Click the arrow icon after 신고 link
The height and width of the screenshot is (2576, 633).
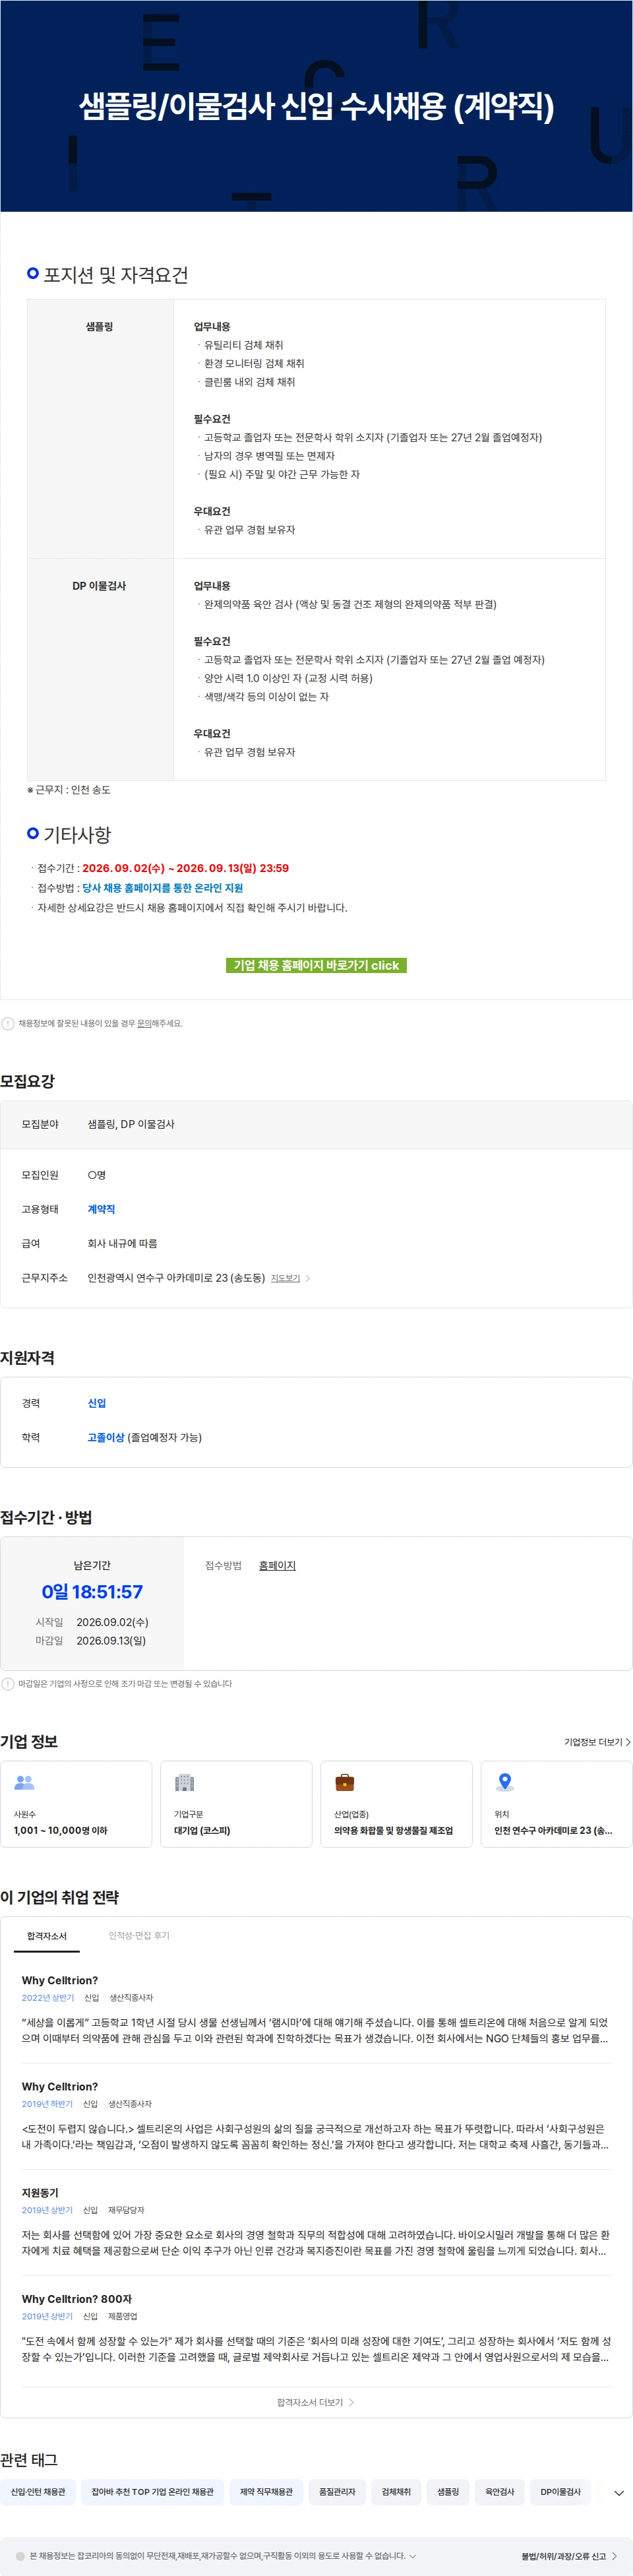pyautogui.click(x=614, y=2556)
